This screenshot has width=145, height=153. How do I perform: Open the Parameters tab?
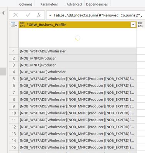49,4
